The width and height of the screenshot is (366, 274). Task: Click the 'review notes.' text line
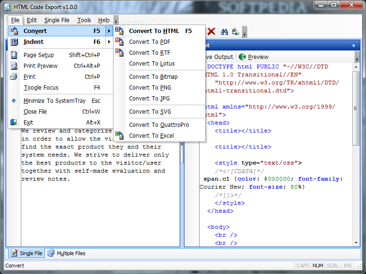46,179
